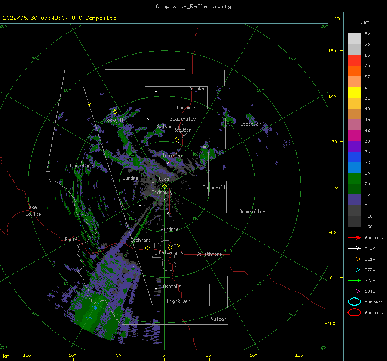Click the Vulcan city label

[x=219, y=319]
